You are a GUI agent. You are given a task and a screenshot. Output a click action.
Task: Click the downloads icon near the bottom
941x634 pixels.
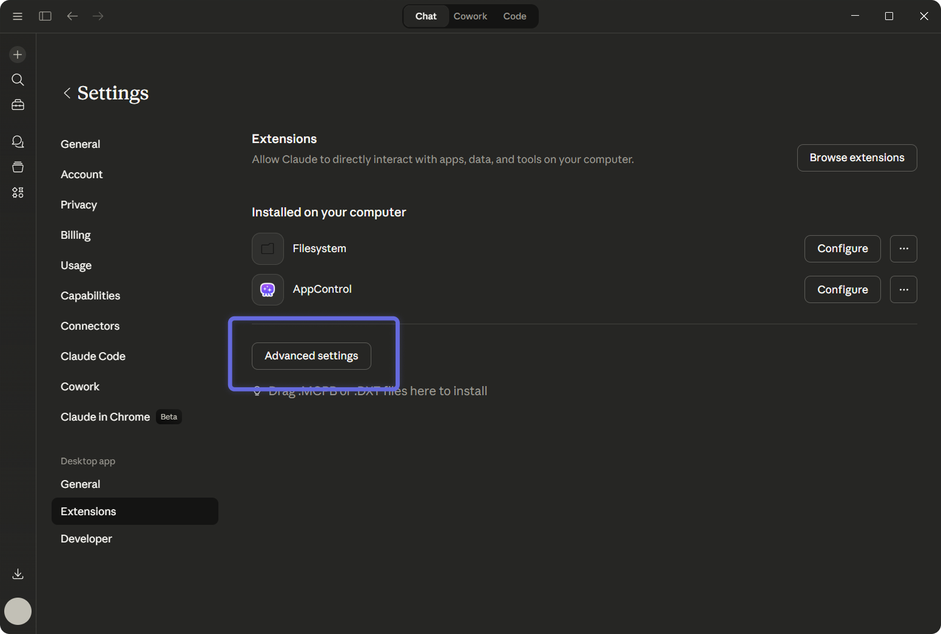tap(18, 573)
